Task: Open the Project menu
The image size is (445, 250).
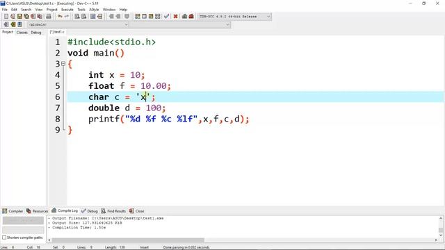Action: tap(52, 10)
